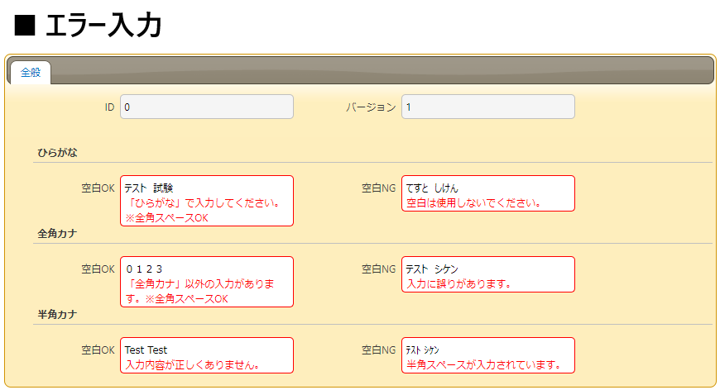This screenshot has height=390, width=720.
Task: Click the error text 「ひらがな」で入力してください。
Action: click(x=204, y=203)
